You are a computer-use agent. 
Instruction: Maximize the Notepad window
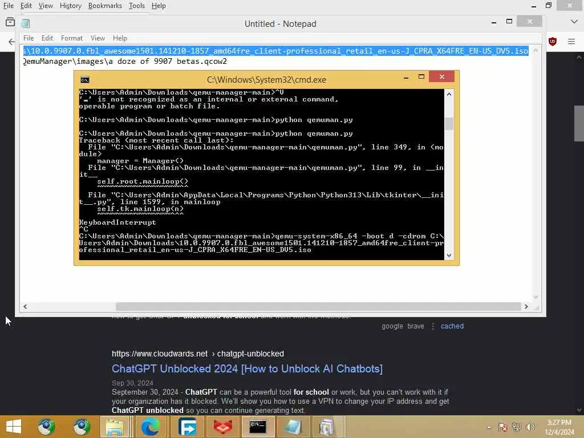coord(509,22)
